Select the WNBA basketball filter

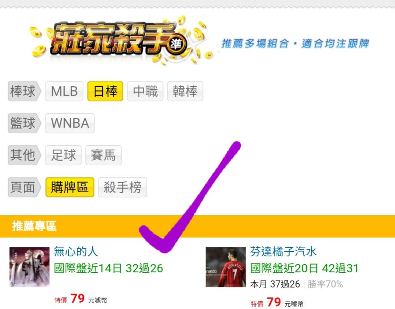tap(70, 123)
